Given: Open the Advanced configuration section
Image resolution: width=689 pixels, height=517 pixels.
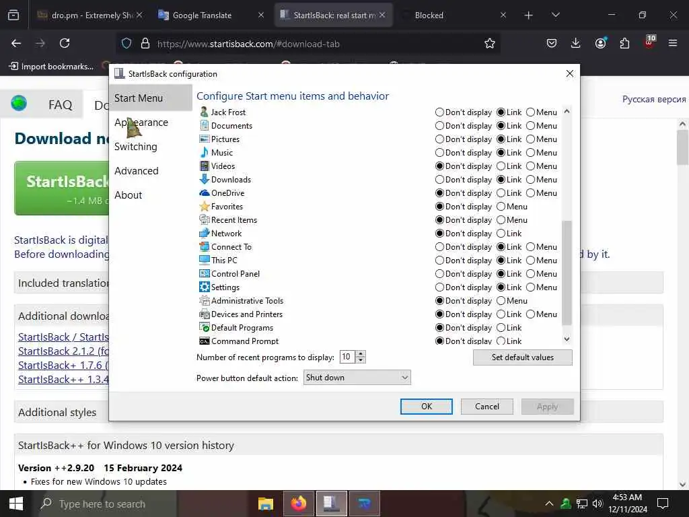Looking at the screenshot, I should click(150, 170).
